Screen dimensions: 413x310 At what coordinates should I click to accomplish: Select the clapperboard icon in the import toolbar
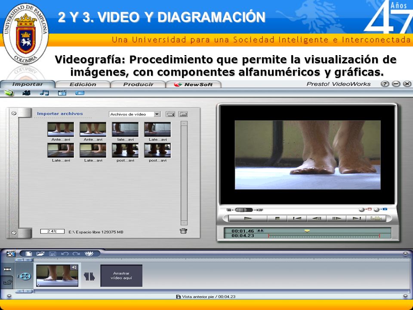pyautogui.click(x=62, y=93)
